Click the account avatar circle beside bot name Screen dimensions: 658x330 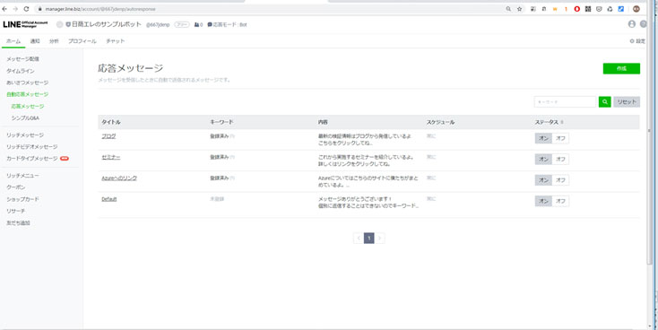[59, 25]
